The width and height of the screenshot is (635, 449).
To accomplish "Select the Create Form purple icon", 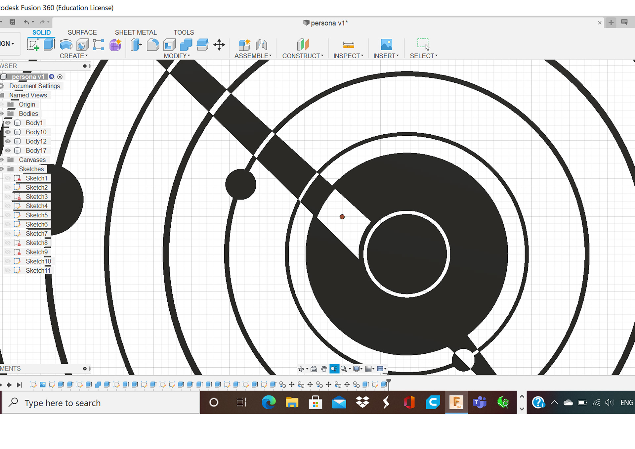I will [115, 45].
